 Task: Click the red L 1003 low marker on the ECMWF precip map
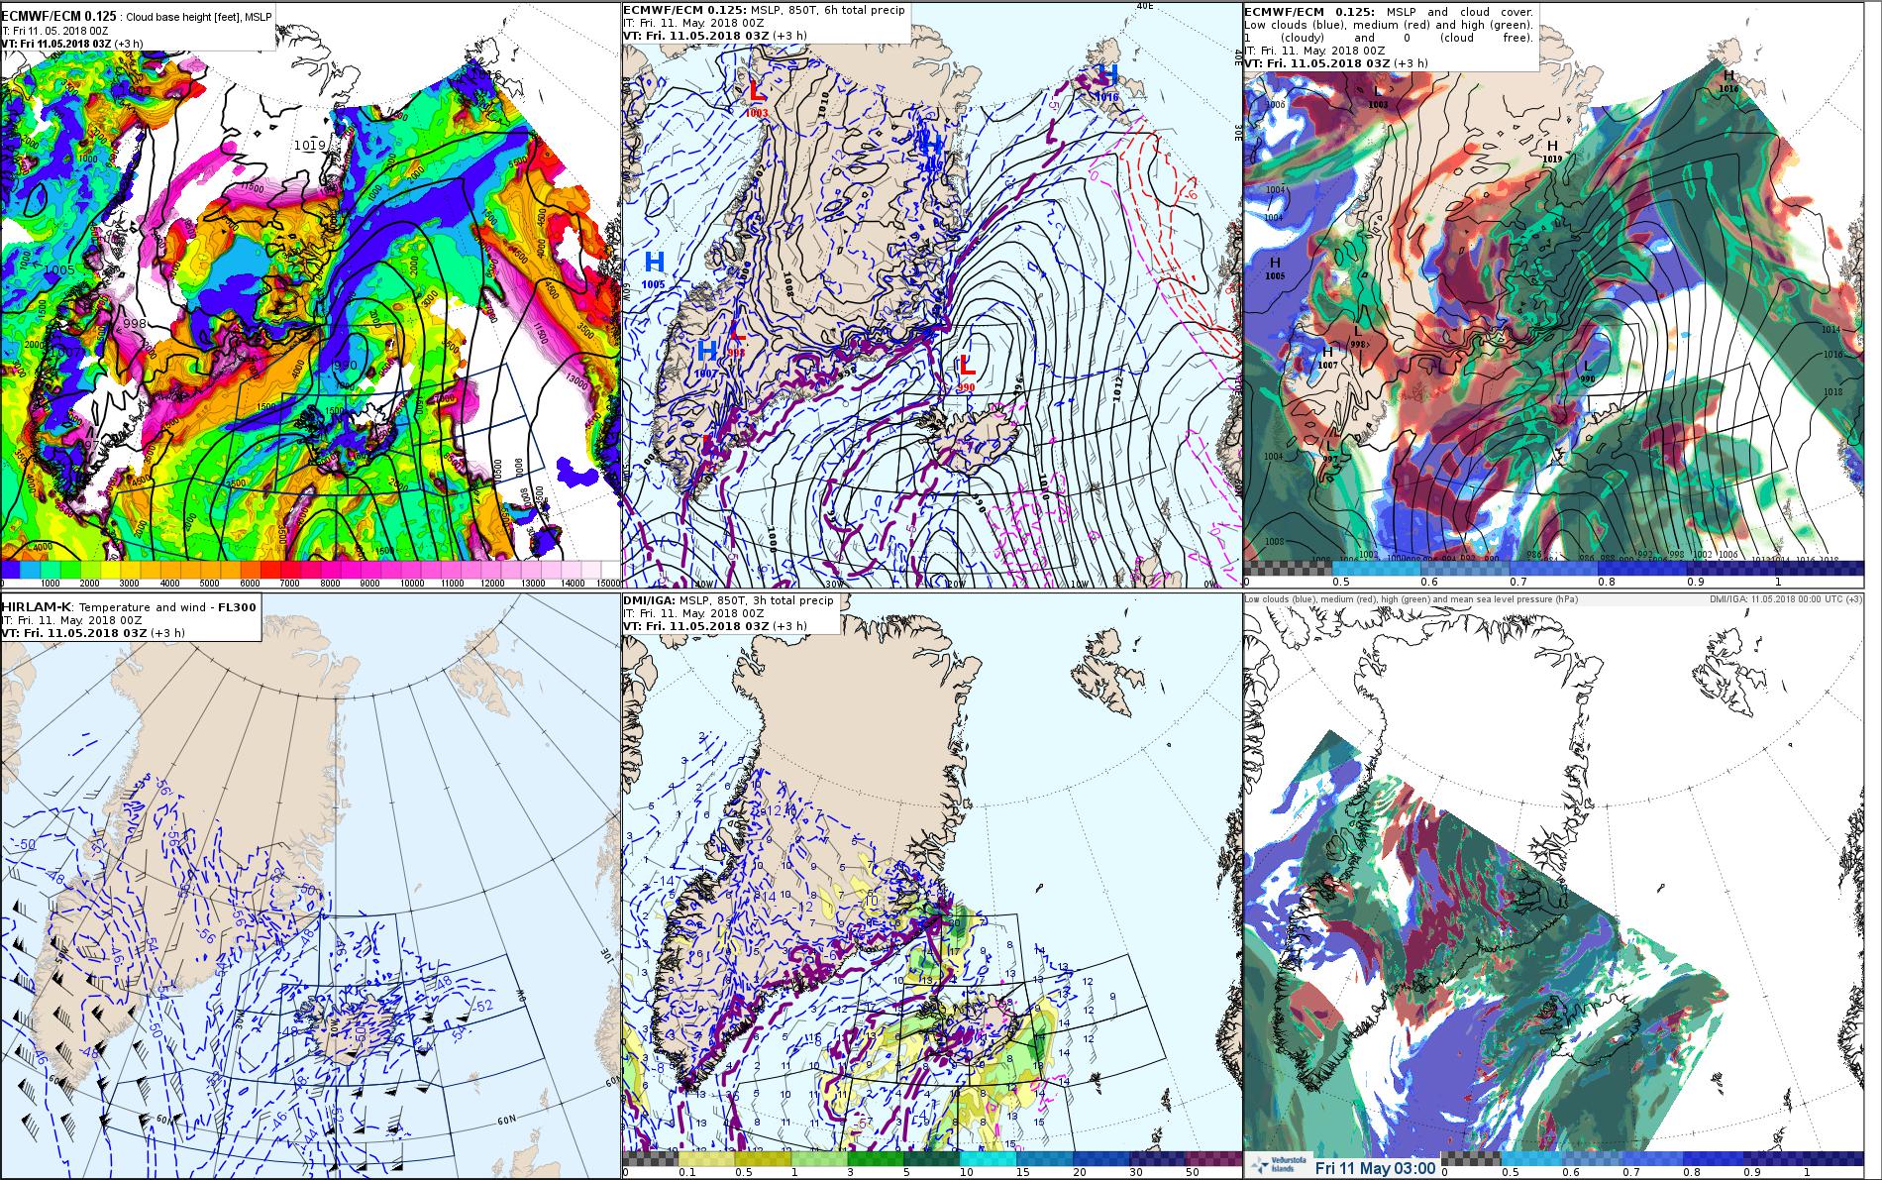(757, 97)
